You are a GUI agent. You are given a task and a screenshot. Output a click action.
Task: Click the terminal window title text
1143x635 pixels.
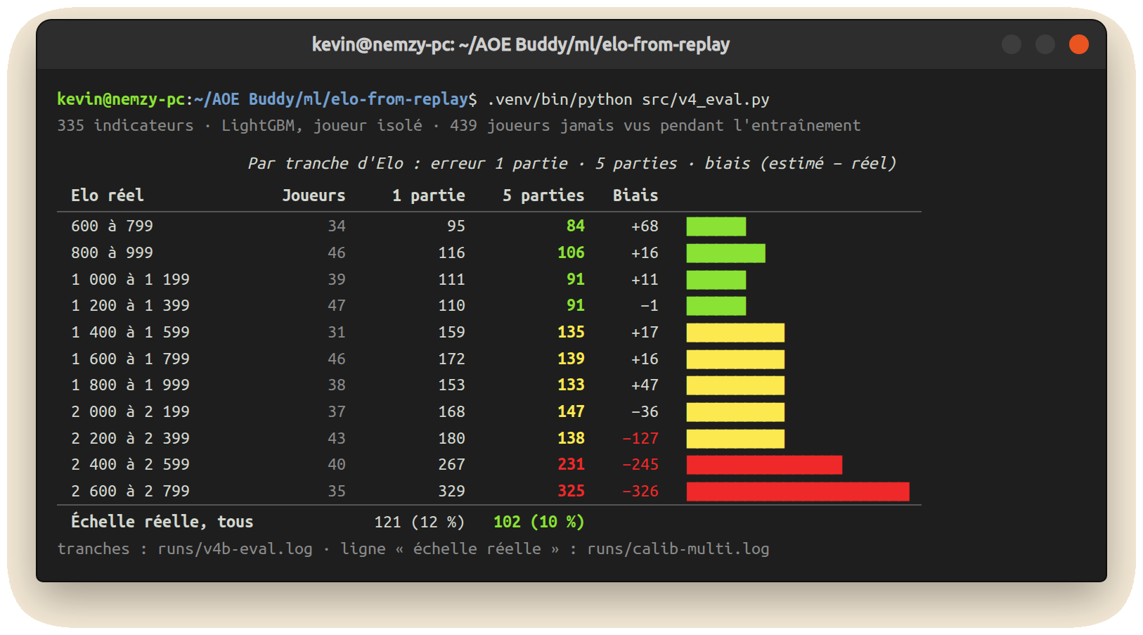coord(520,45)
